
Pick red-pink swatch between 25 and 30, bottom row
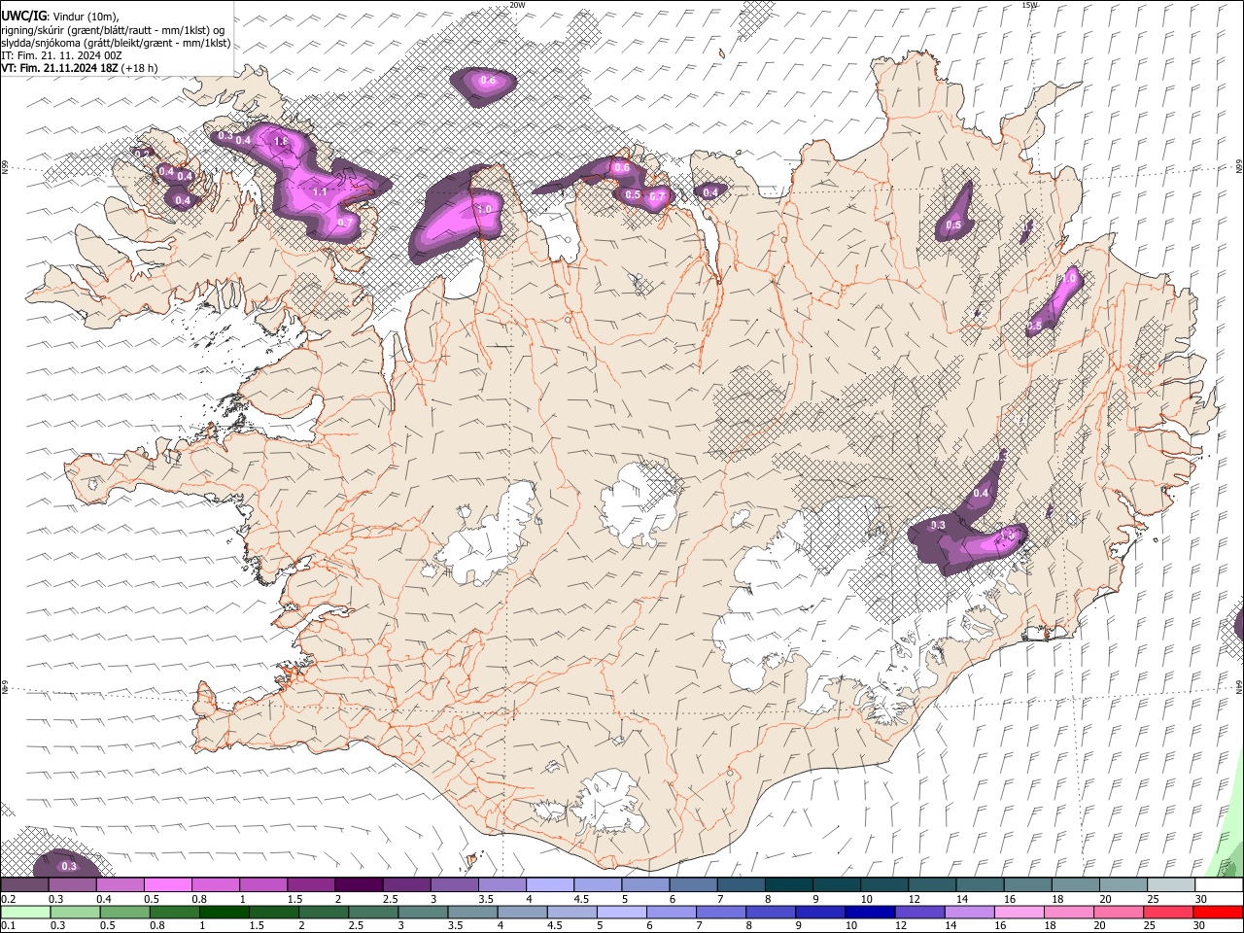point(1167,912)
